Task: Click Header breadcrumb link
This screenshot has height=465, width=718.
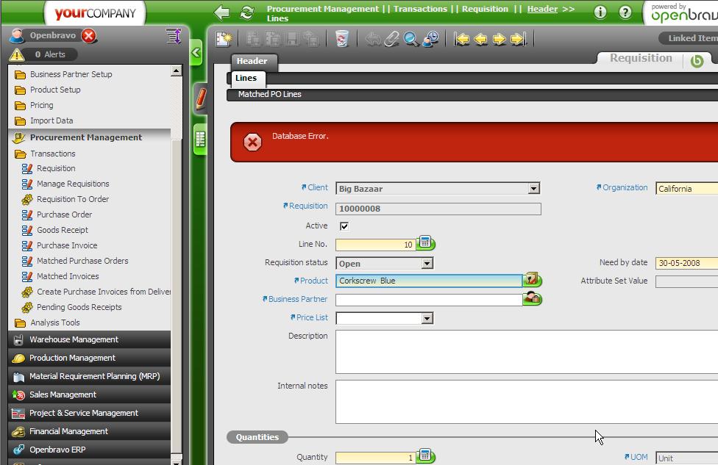Action: (542, 9)
